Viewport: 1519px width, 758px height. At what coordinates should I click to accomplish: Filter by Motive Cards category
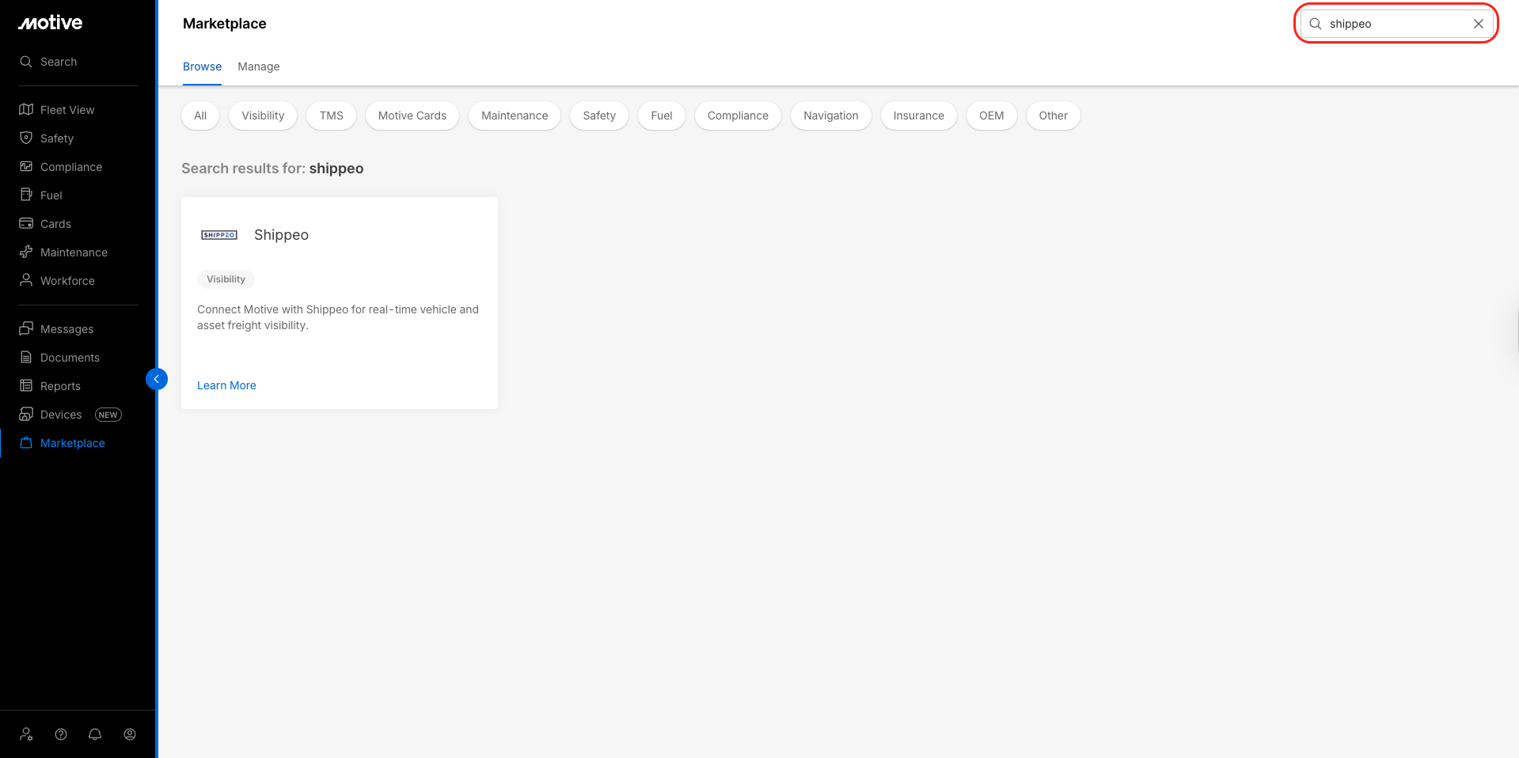(412, 116)
